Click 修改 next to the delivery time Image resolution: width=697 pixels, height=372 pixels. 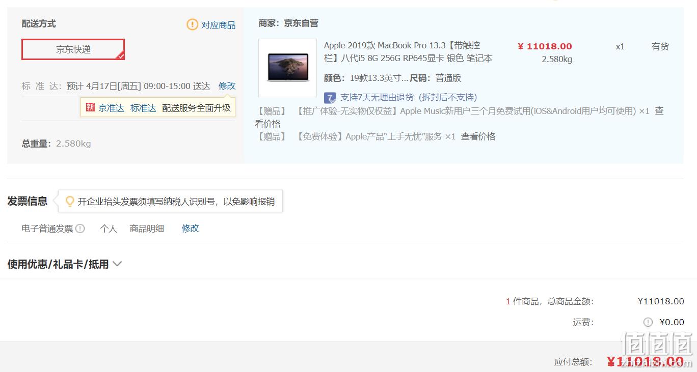pyautogui.click(x=227, y=86)
